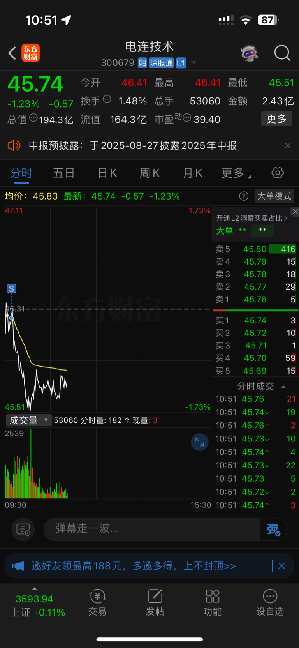Tap the question mark help icon
The width and height of the screenshot is (299, 648).
tap(244, 196)
